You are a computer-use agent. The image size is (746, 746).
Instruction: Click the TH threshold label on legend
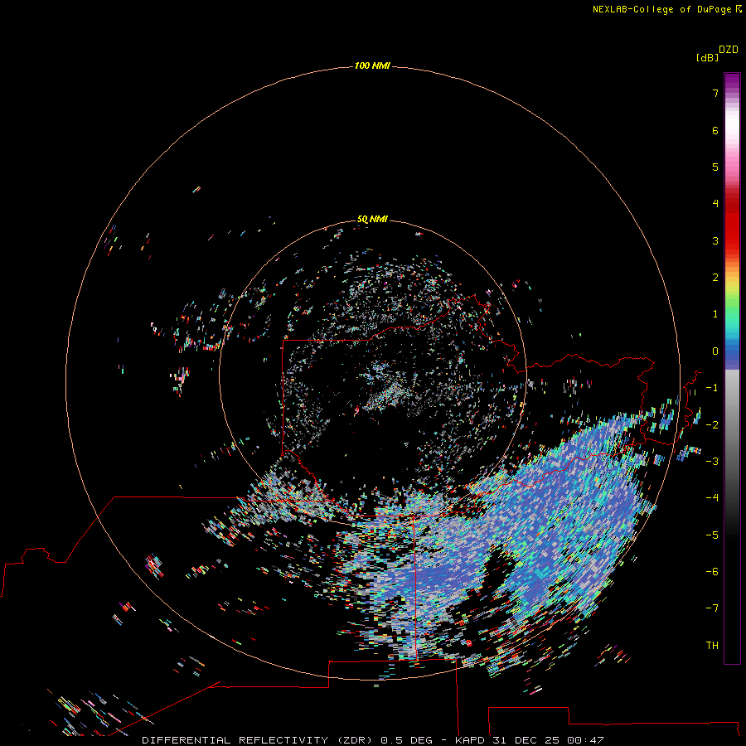(x=712, y=646)
